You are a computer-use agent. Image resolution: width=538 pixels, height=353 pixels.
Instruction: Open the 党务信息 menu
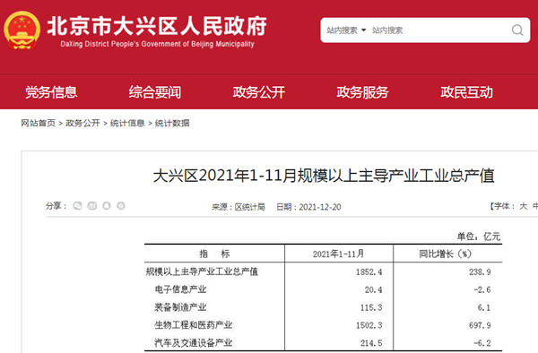coord(51,92)
